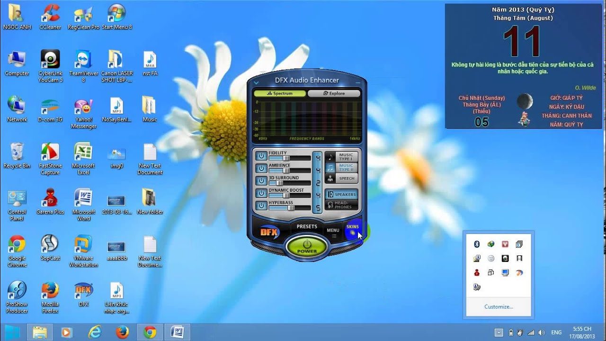Screen dimensions: 606x341
Task: Open the DFX Skins selector
Action: 353,229
